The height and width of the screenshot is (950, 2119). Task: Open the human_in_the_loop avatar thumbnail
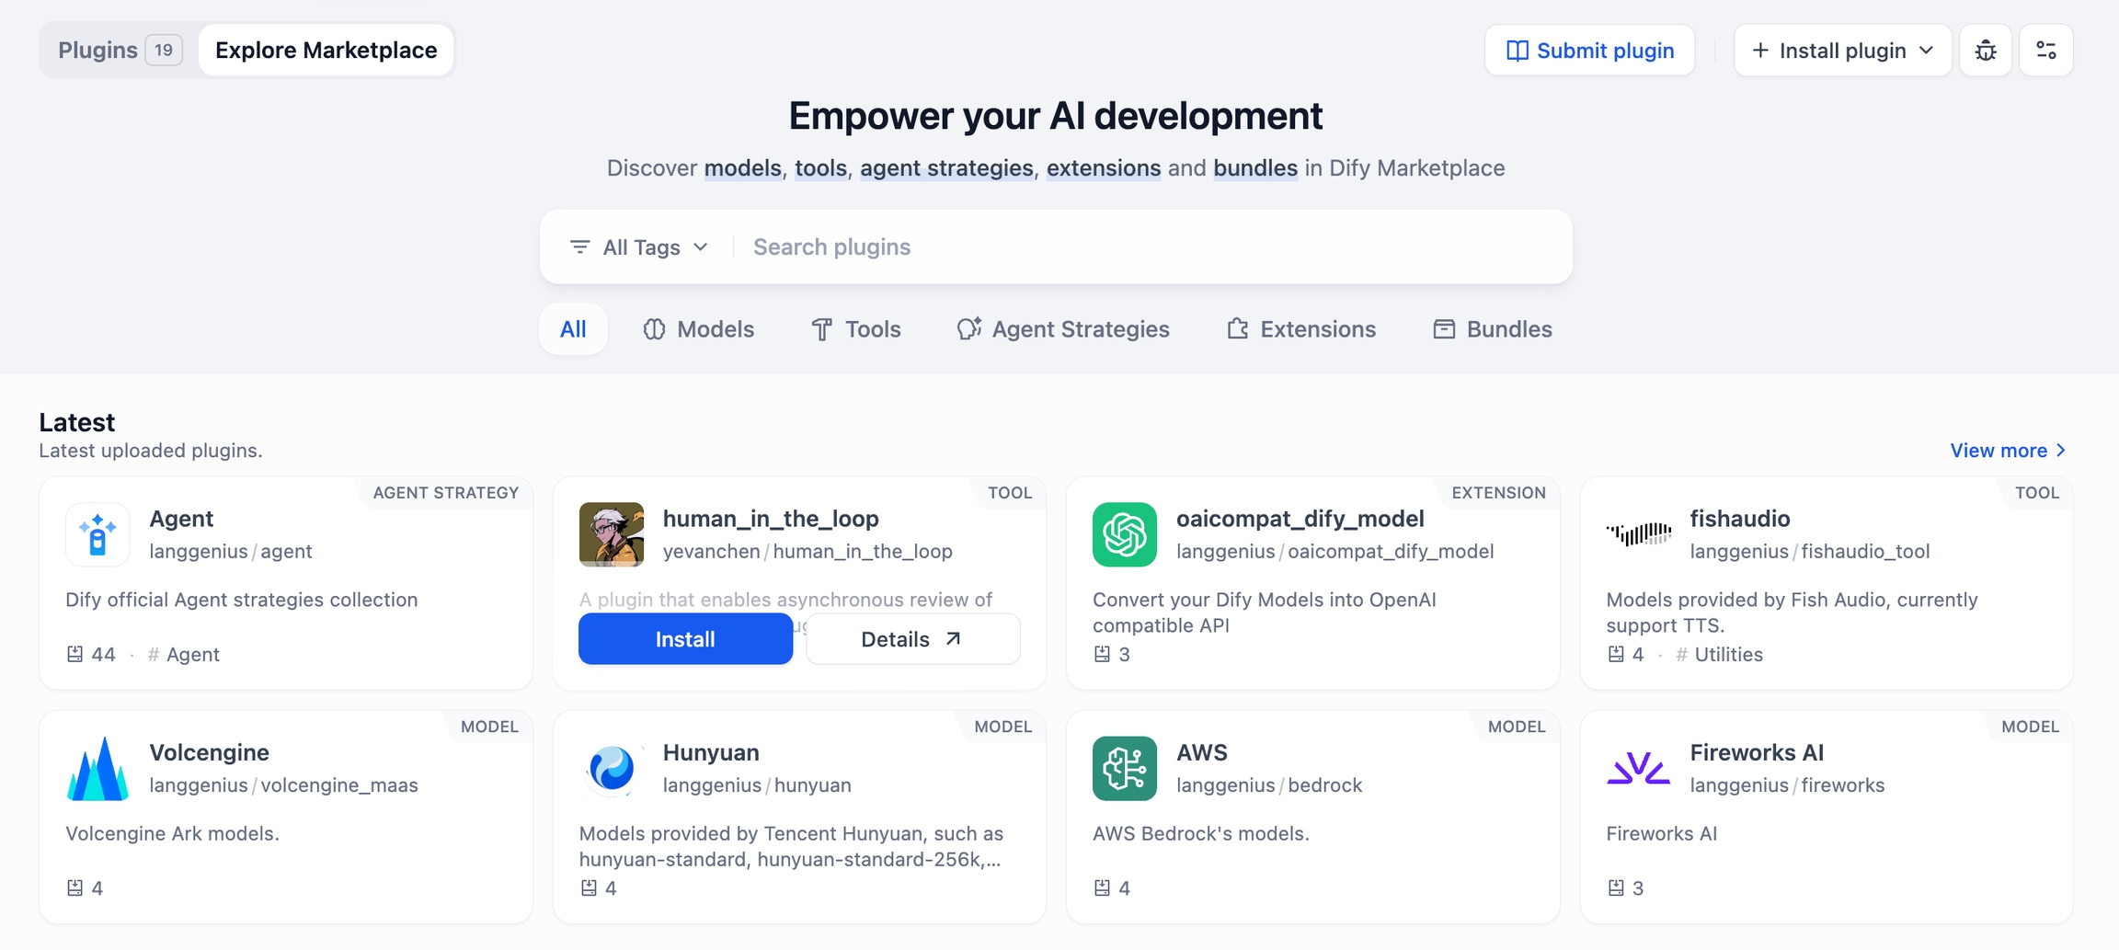click(612, 534)
